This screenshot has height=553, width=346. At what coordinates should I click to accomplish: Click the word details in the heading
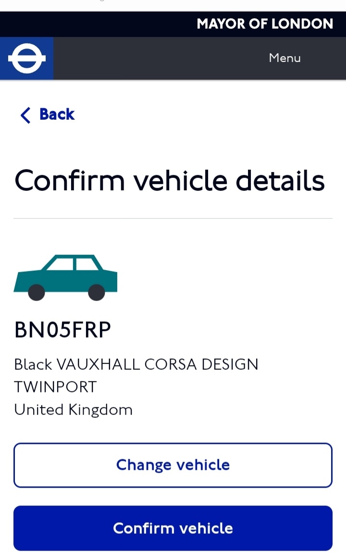click(280, 181)
